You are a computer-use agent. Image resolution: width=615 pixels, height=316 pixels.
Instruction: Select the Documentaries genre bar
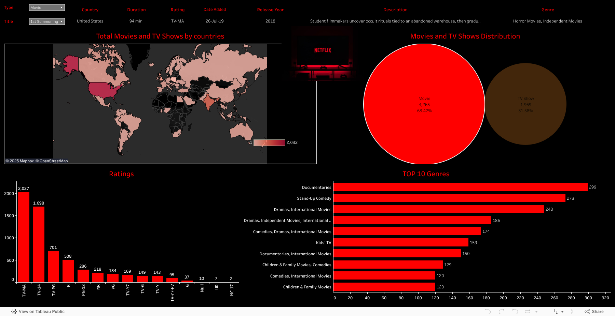click(x=461, y=187)
